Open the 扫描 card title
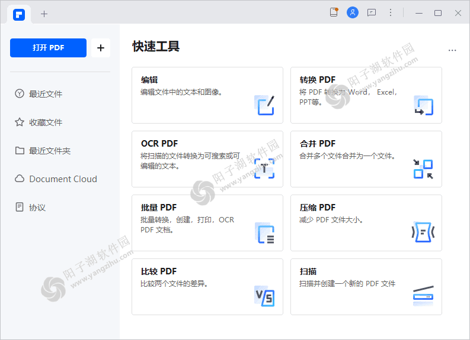 click(308, 271)
